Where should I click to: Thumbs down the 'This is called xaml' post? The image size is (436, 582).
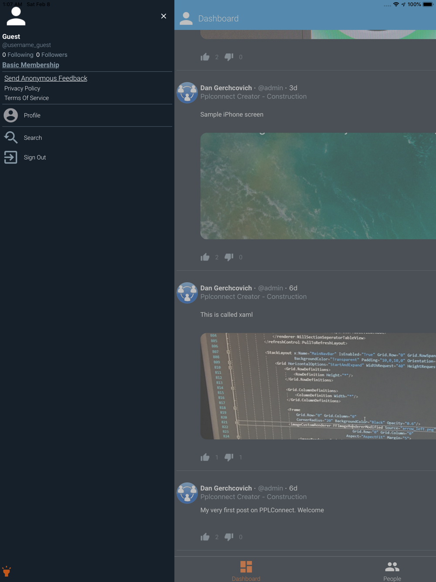click(x=229, y=457)
